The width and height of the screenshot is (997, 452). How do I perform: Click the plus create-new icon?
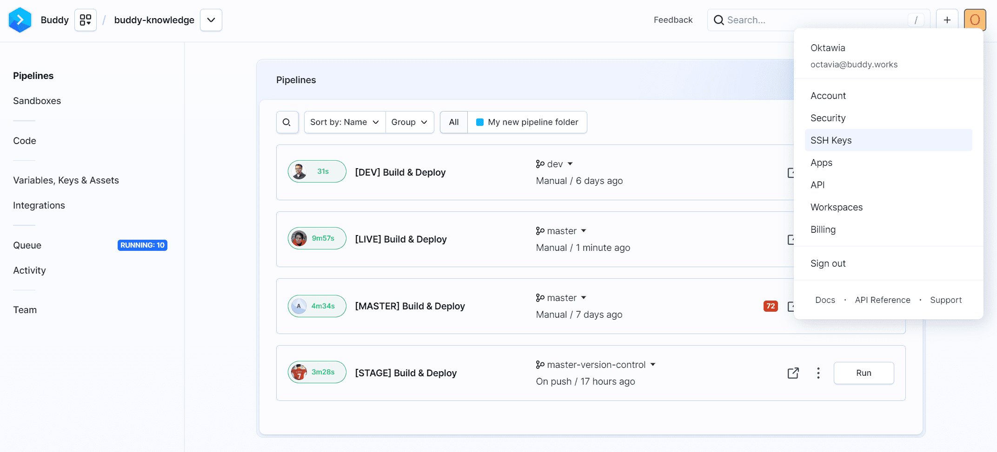pyautogui.click(x=947, y=20)
